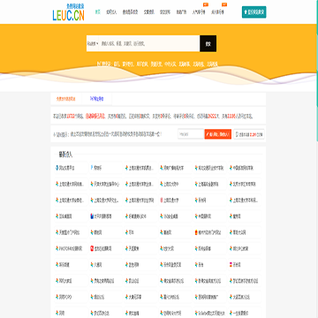Screen dimensions: 318x318
Task: Click the black search button
Action: tap(208, 43)
